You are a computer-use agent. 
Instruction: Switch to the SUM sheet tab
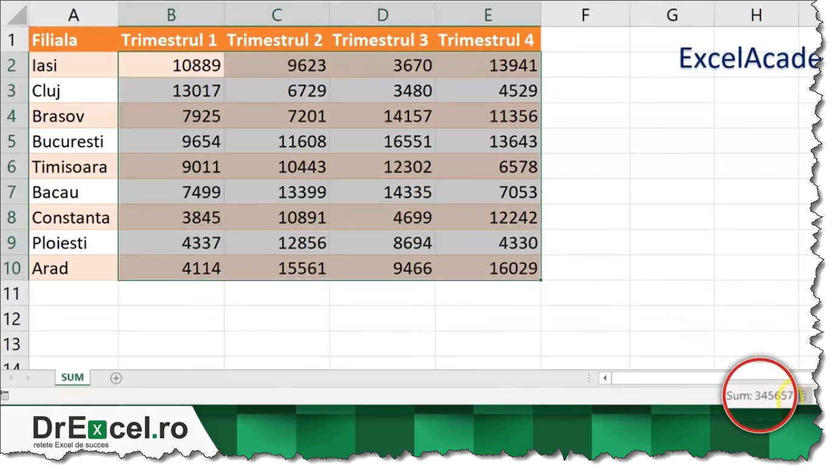72,377
